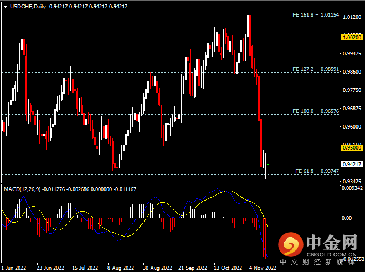Image resolution: width=365 pixels, height=272 pixels.
Task: Click the 0.96875 price axis value
Action: (x=352, y=109)
